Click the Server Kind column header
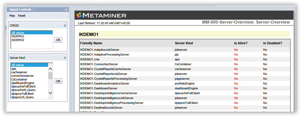This screenshot has height=117, width=301. click(184, 43)
